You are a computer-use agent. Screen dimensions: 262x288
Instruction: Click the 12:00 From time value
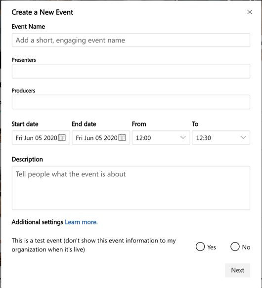coord(143,138)
